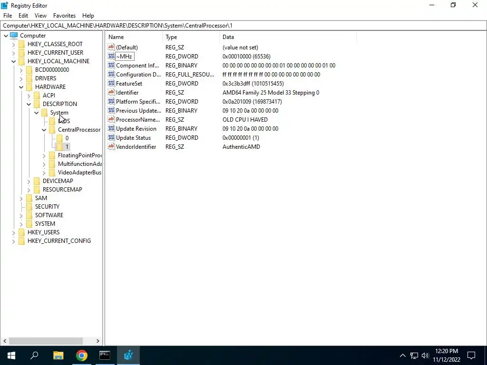Open the Help menu
The image size is (487, 365).
coord(88,16)
